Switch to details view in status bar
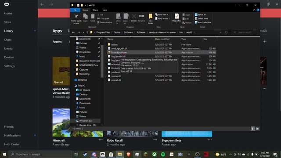Image resolution: width=281 pixels, height=158 pixels. coord(253,129)
